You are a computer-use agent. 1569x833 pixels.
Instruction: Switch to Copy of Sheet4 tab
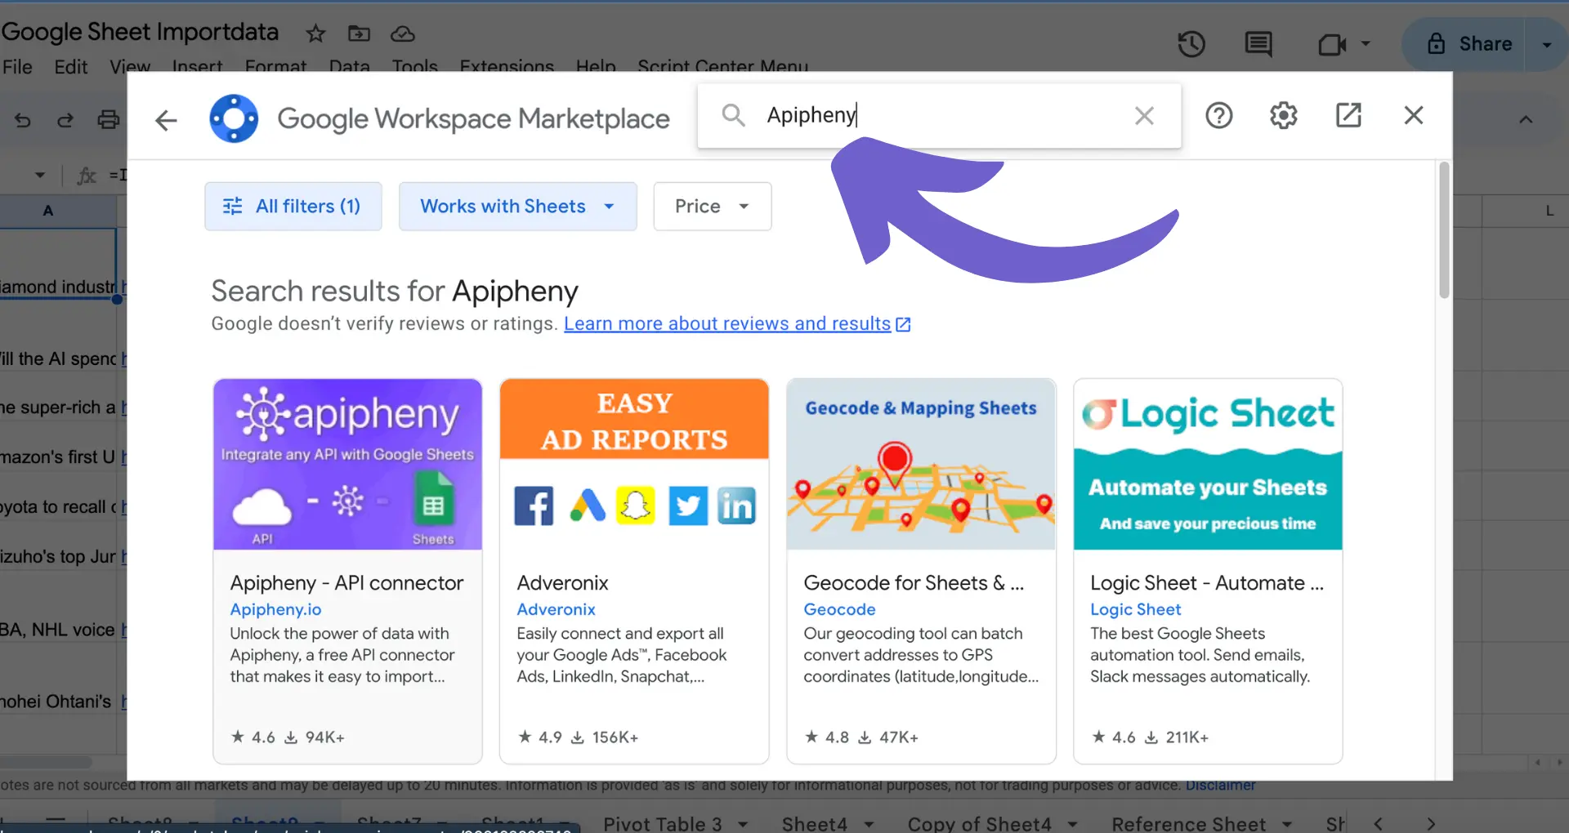(x=979, y=824)
